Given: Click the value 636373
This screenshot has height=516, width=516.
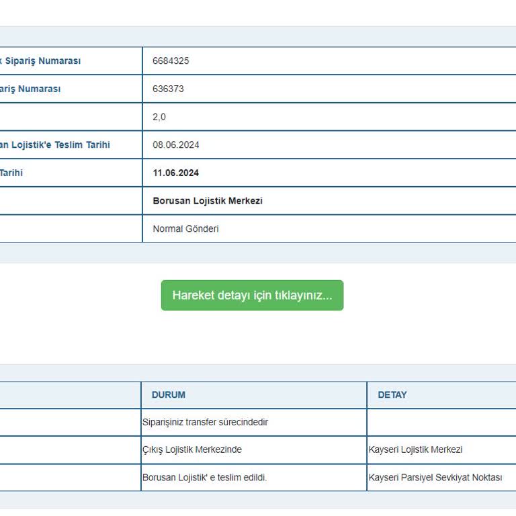Looking at the screenshot, I should (x=168, y=89).
